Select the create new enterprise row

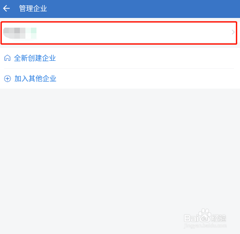[120, 58]
